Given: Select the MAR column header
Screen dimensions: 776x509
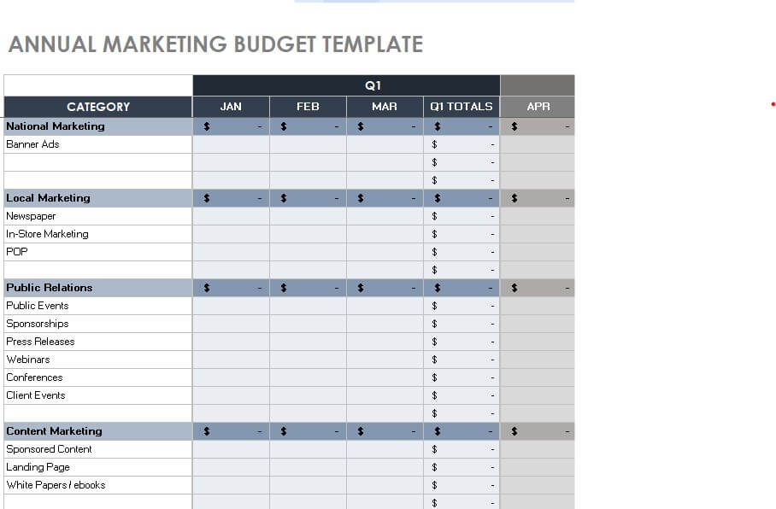Looking at the screenshot, I should click(385, 107).
